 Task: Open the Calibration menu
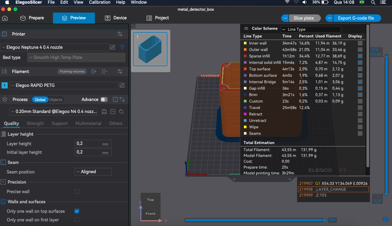[100, 2]
